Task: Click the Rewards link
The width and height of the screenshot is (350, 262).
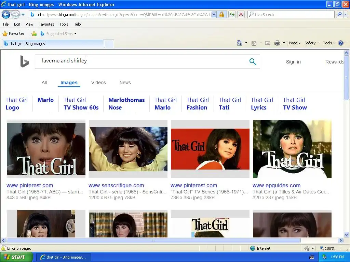Action: 334,62
